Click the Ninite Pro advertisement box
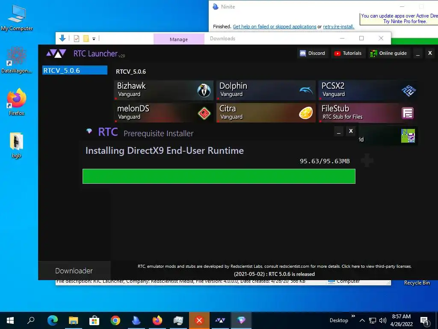 (399, 19)
